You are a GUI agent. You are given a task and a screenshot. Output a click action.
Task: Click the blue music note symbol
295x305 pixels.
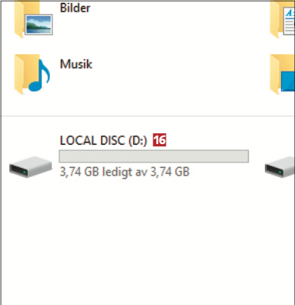click(x=39, y=75)
